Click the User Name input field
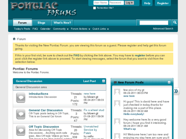 tap(101, 3)
